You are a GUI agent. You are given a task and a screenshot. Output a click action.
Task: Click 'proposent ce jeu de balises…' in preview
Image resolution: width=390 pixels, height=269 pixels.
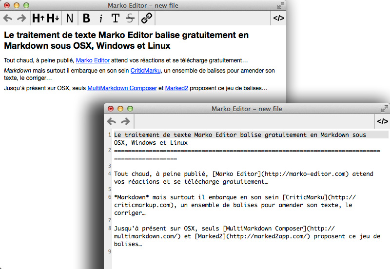[x=228, y=88]
